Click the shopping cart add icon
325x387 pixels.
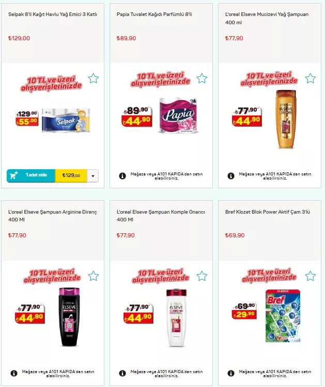(14, 175)
